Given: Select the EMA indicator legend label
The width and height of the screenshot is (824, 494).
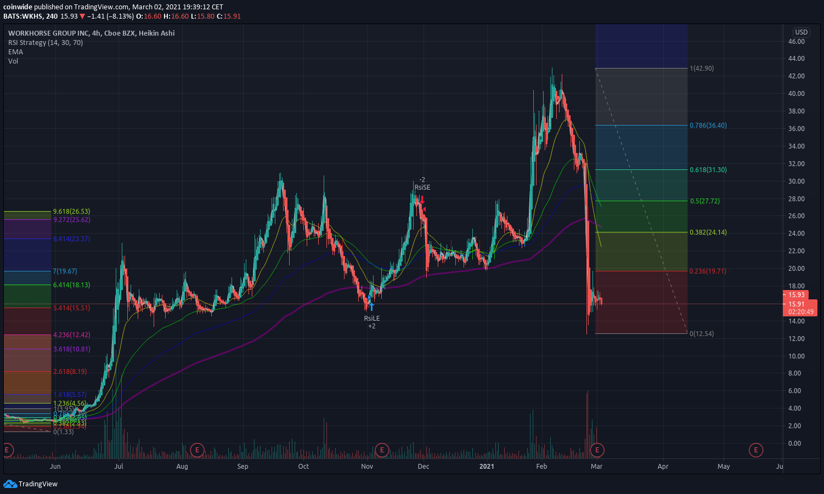Looking at the screenshot, I should pyautogui.click(x=15, y=52).
